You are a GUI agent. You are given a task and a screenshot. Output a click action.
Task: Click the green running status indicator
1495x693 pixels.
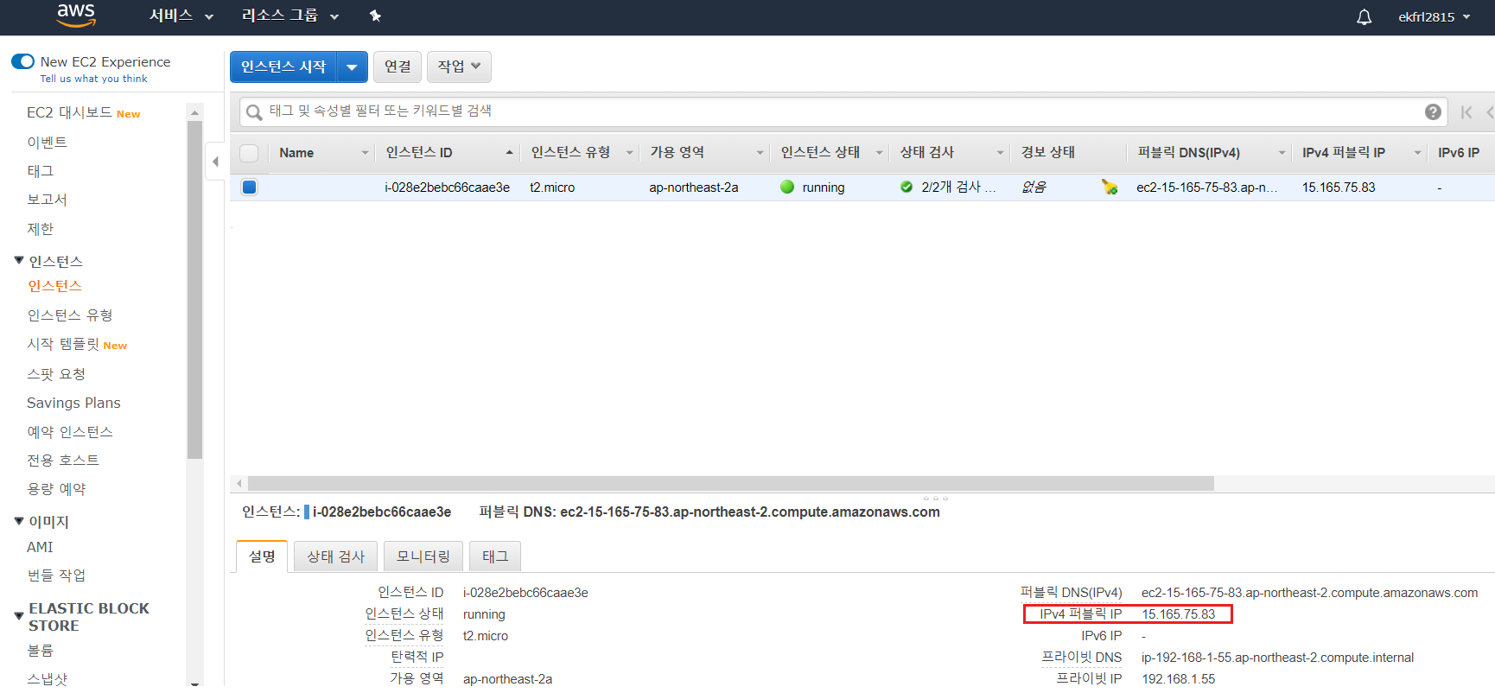(x=787, y=187)
